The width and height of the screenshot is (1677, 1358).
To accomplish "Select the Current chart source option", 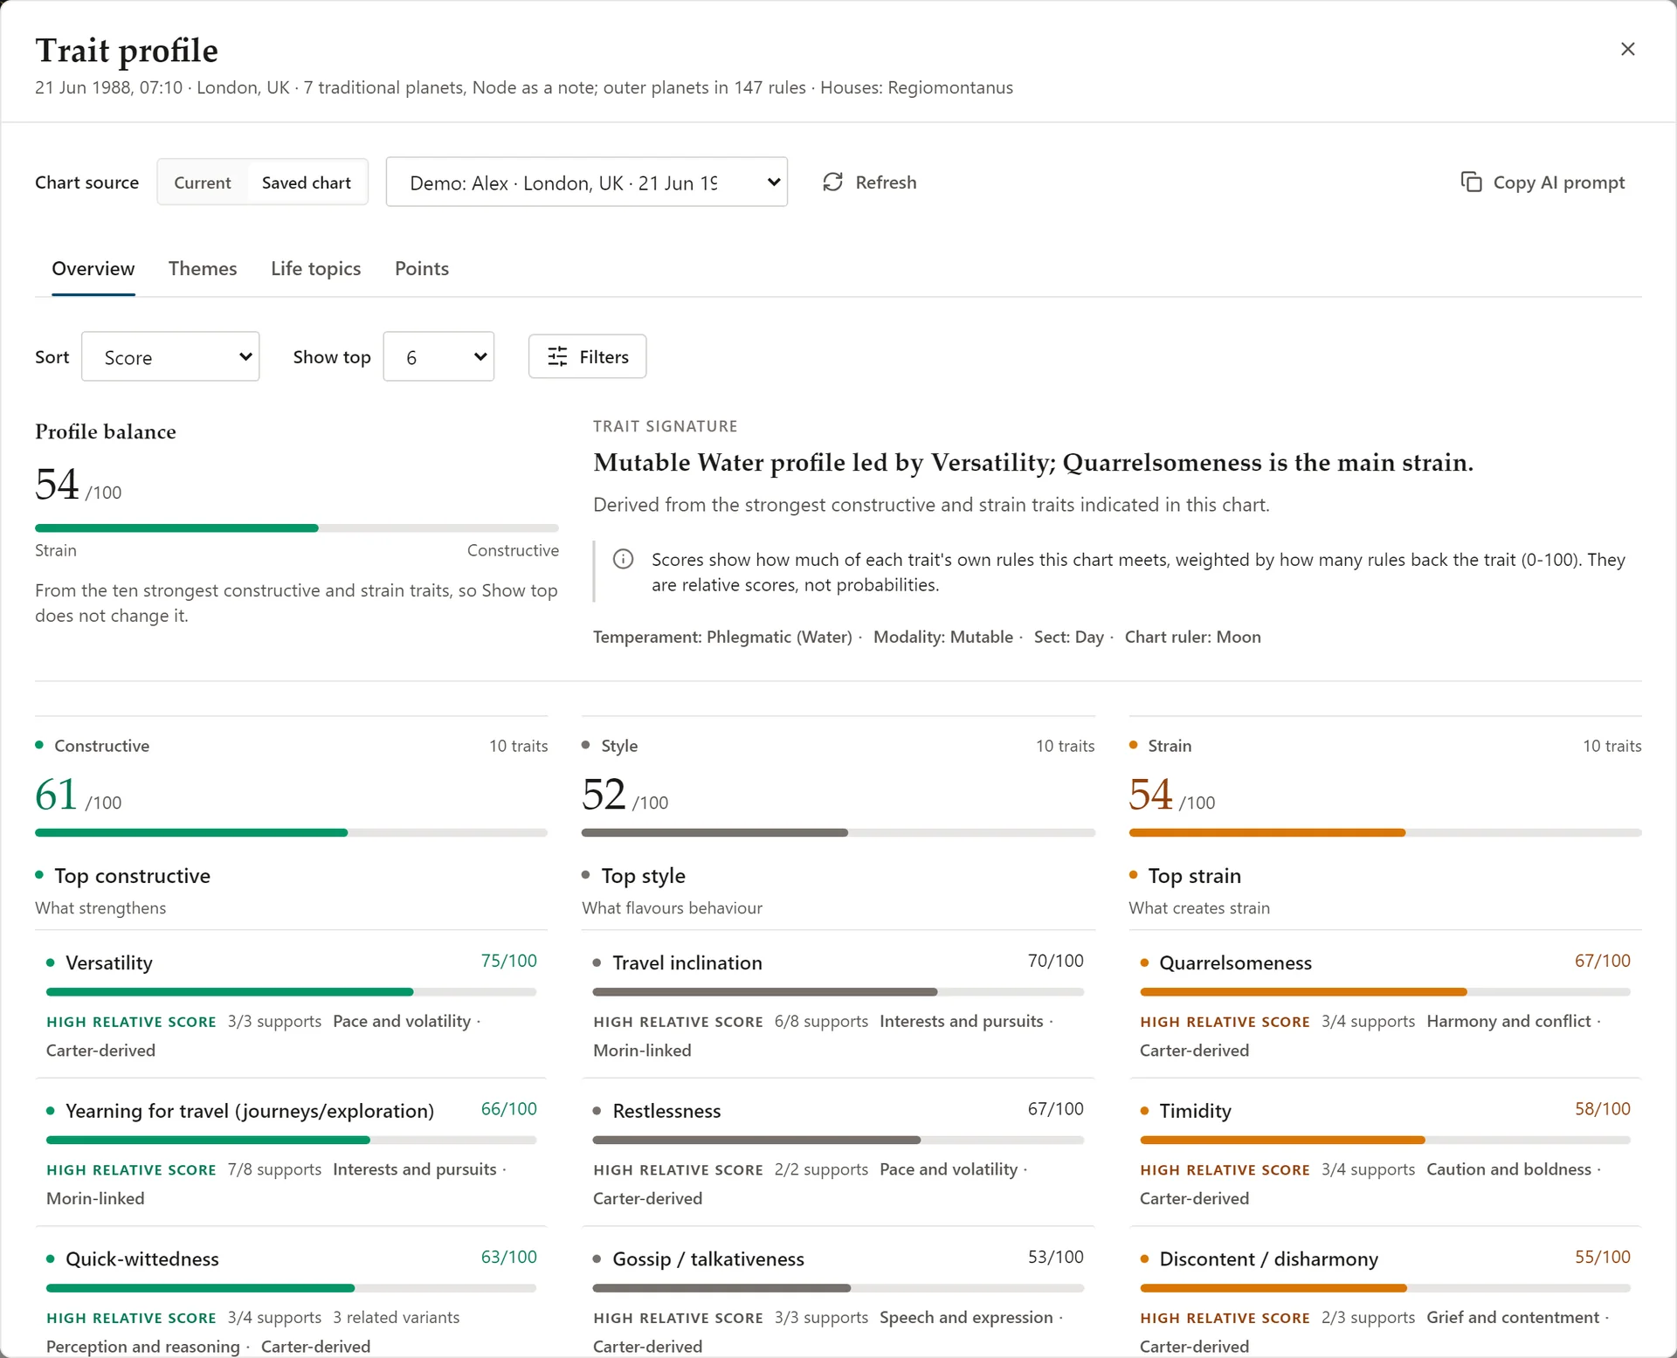I will click(203, 183).
